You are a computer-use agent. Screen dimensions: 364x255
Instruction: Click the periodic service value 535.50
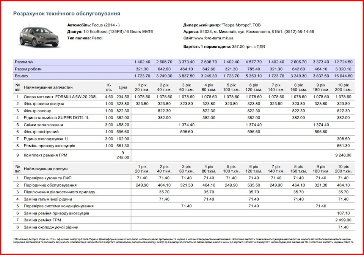[254, 185]
